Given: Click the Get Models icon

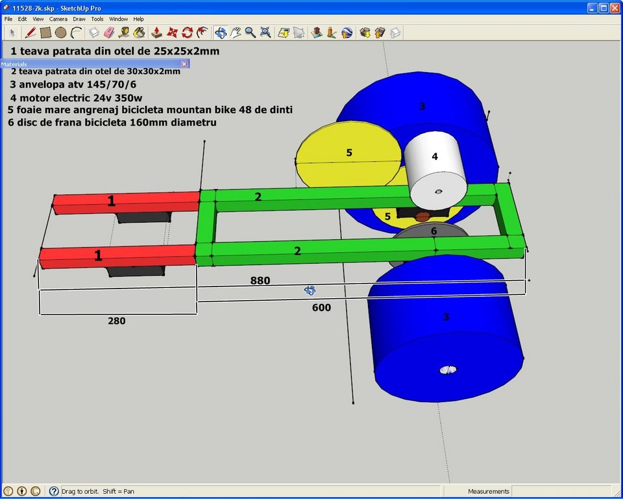Looking at the screenshot, I should [x=365, y=32].
